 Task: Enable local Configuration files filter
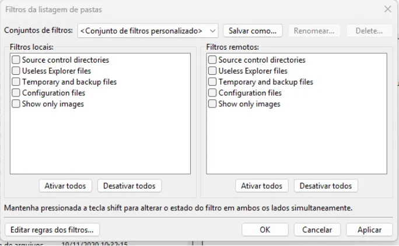[x=16, y=93]
